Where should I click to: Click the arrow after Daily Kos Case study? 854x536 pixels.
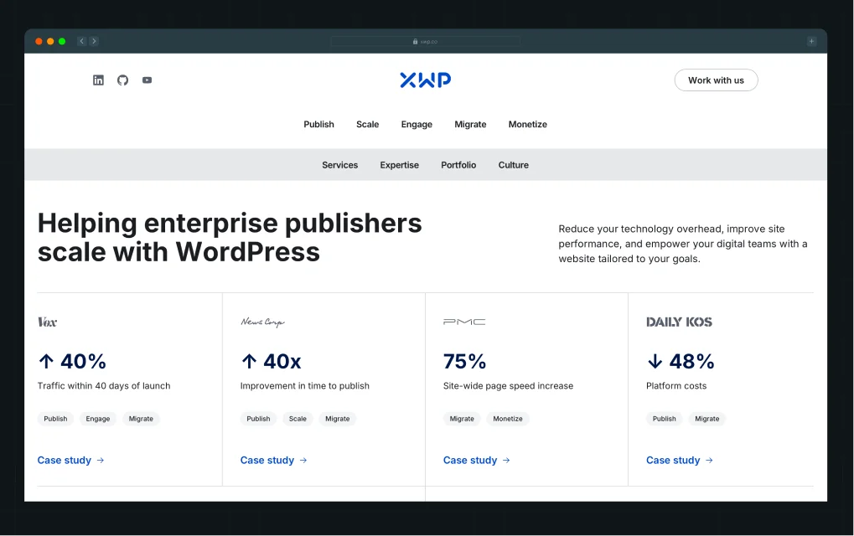coord(709,461)
